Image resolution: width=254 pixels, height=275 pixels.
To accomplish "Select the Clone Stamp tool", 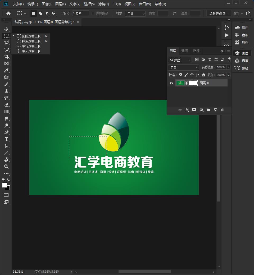I will pos(6,91).
